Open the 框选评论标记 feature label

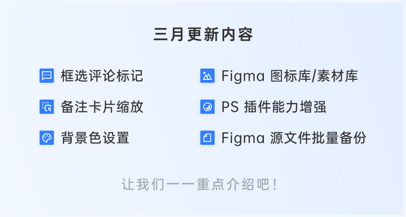(x=101, y=76)
